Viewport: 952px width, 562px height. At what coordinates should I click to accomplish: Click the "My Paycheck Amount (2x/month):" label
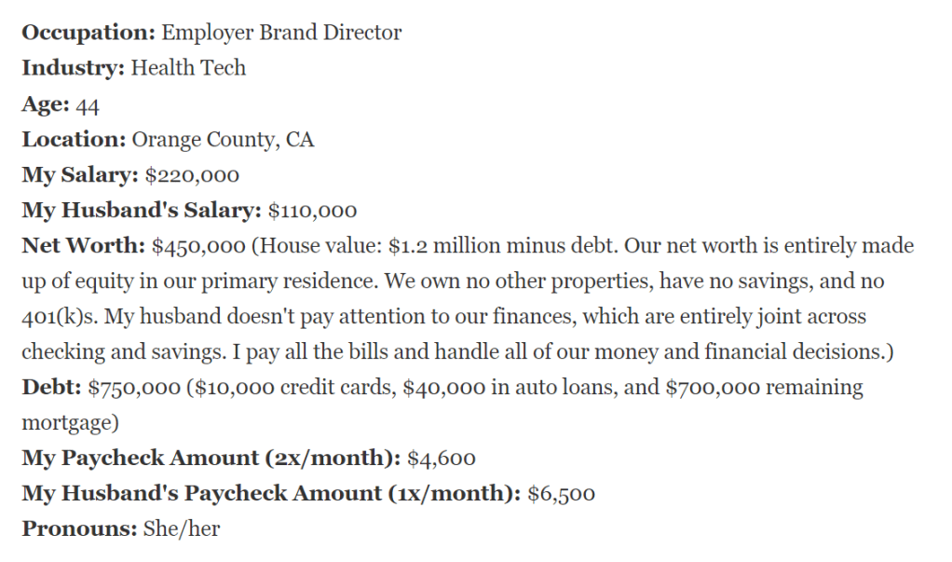tap(211, 459)
